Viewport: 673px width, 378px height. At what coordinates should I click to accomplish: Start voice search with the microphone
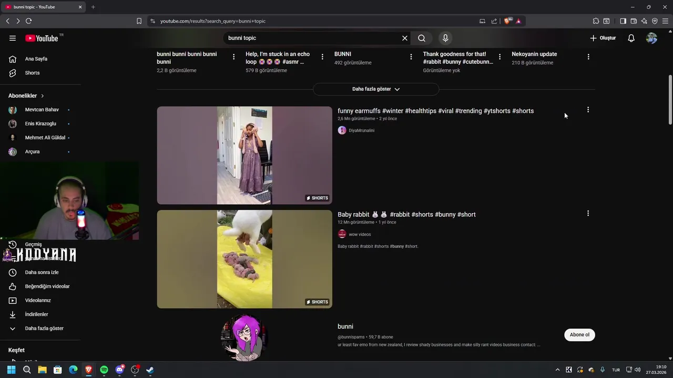pos(445,38)
